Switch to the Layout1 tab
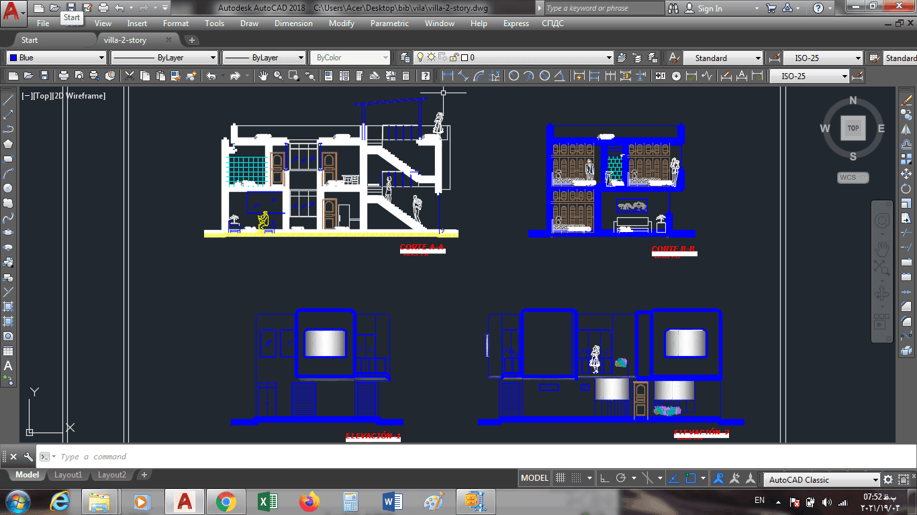 point(68,475)
